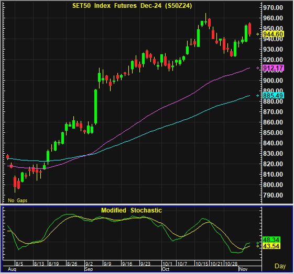Click the 8/19 date marker
This screenshot has height=274, width=294.
(x=53, y=264)
